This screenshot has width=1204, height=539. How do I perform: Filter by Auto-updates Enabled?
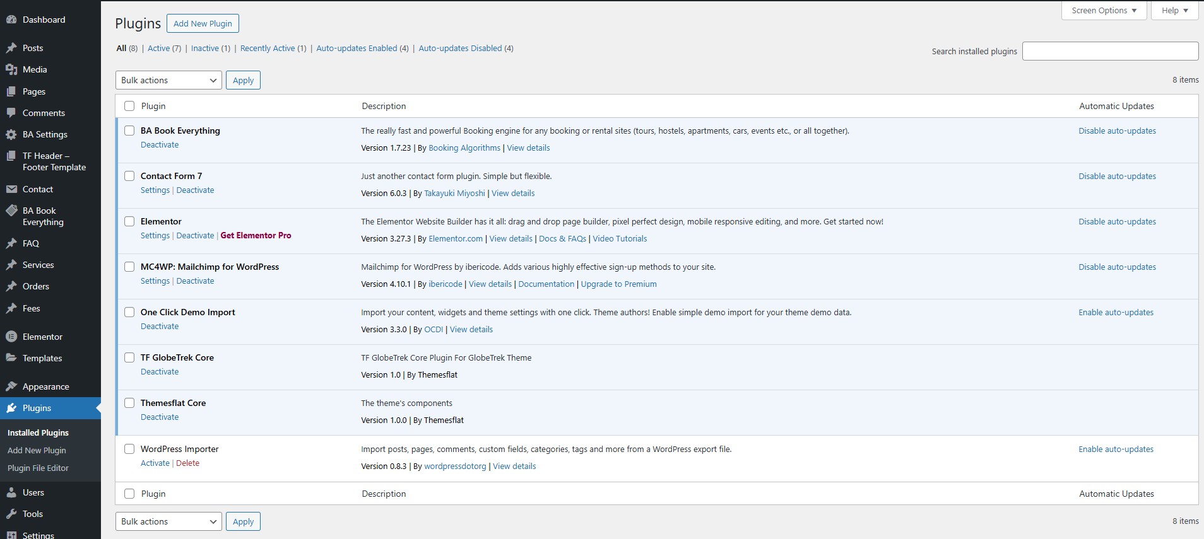357,48
